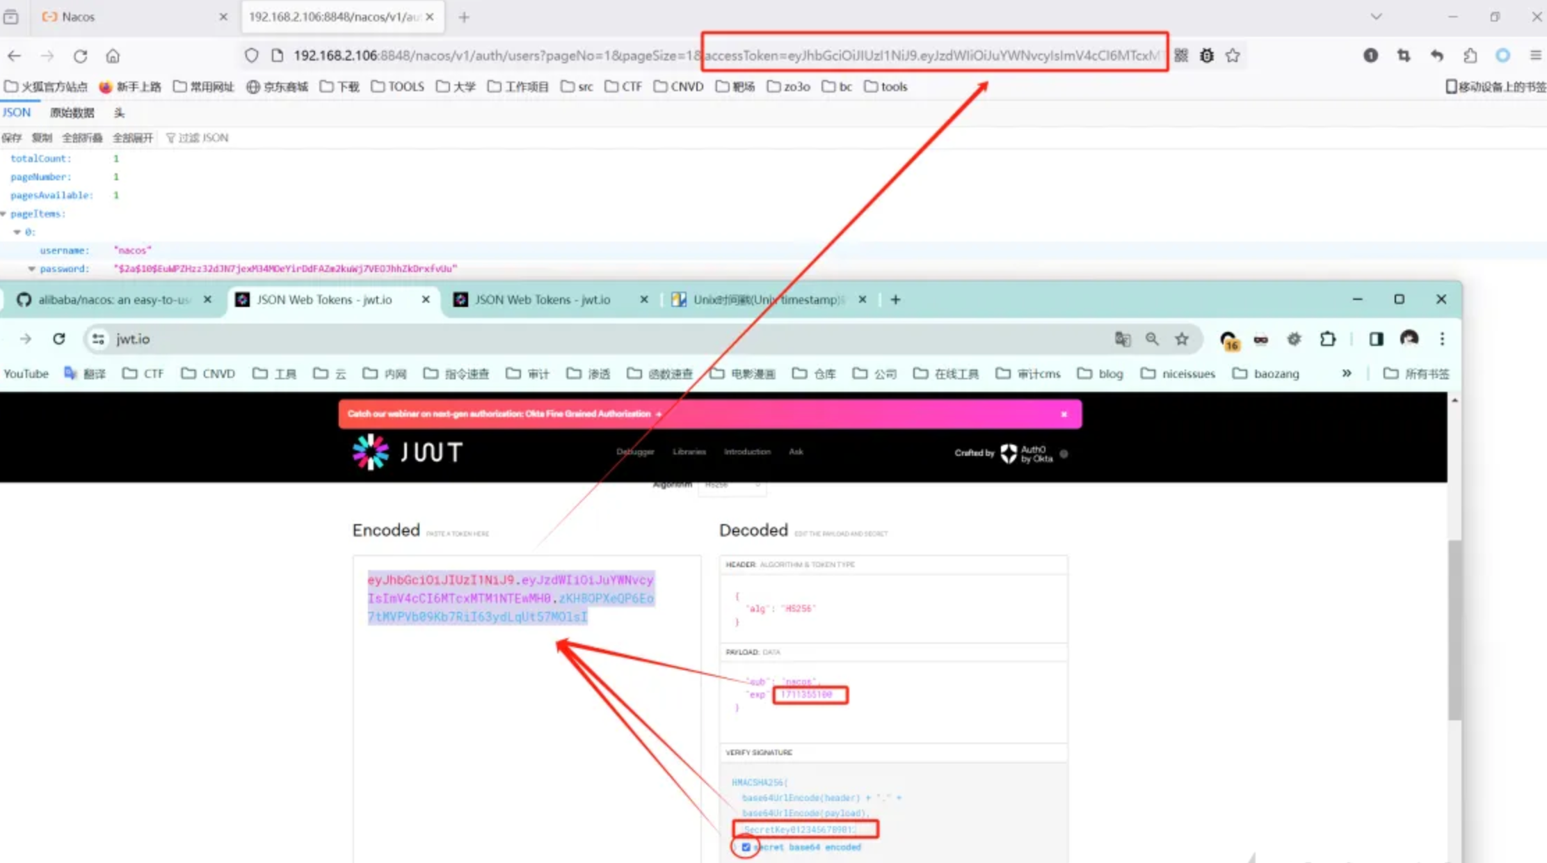Click 全部展开 expand all button
Image resolution: width=1547 pixels, height=863 pixels.
coord(132,138)
